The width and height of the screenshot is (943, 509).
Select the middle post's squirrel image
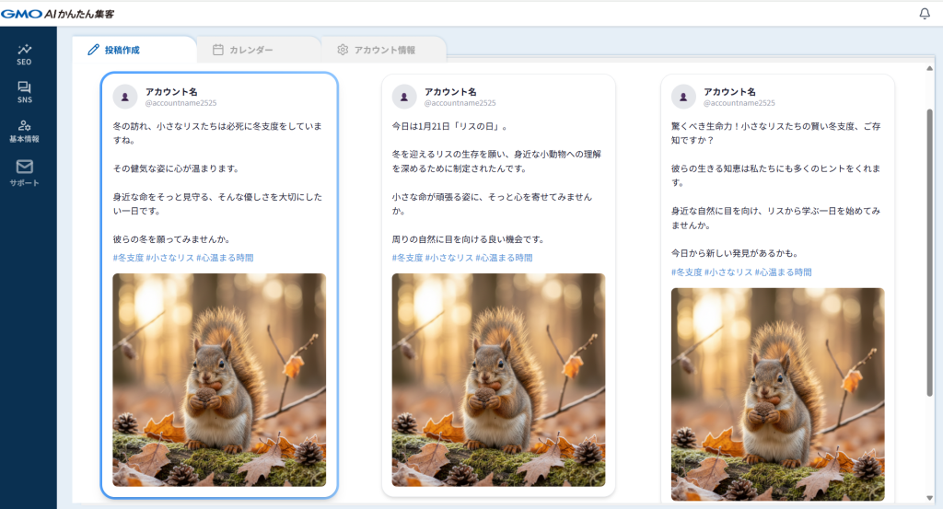[498, 379]
